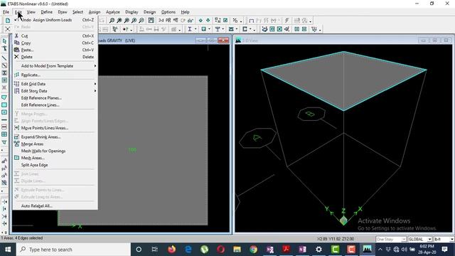Choose Paste... from the Edit menu

[55, 50]
